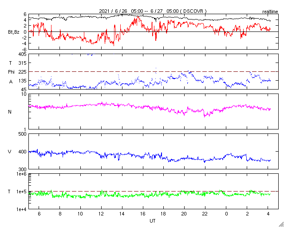Click the "225" tick on the Phi panel
This screenshot has width=284, height=227.
[23, 72]
